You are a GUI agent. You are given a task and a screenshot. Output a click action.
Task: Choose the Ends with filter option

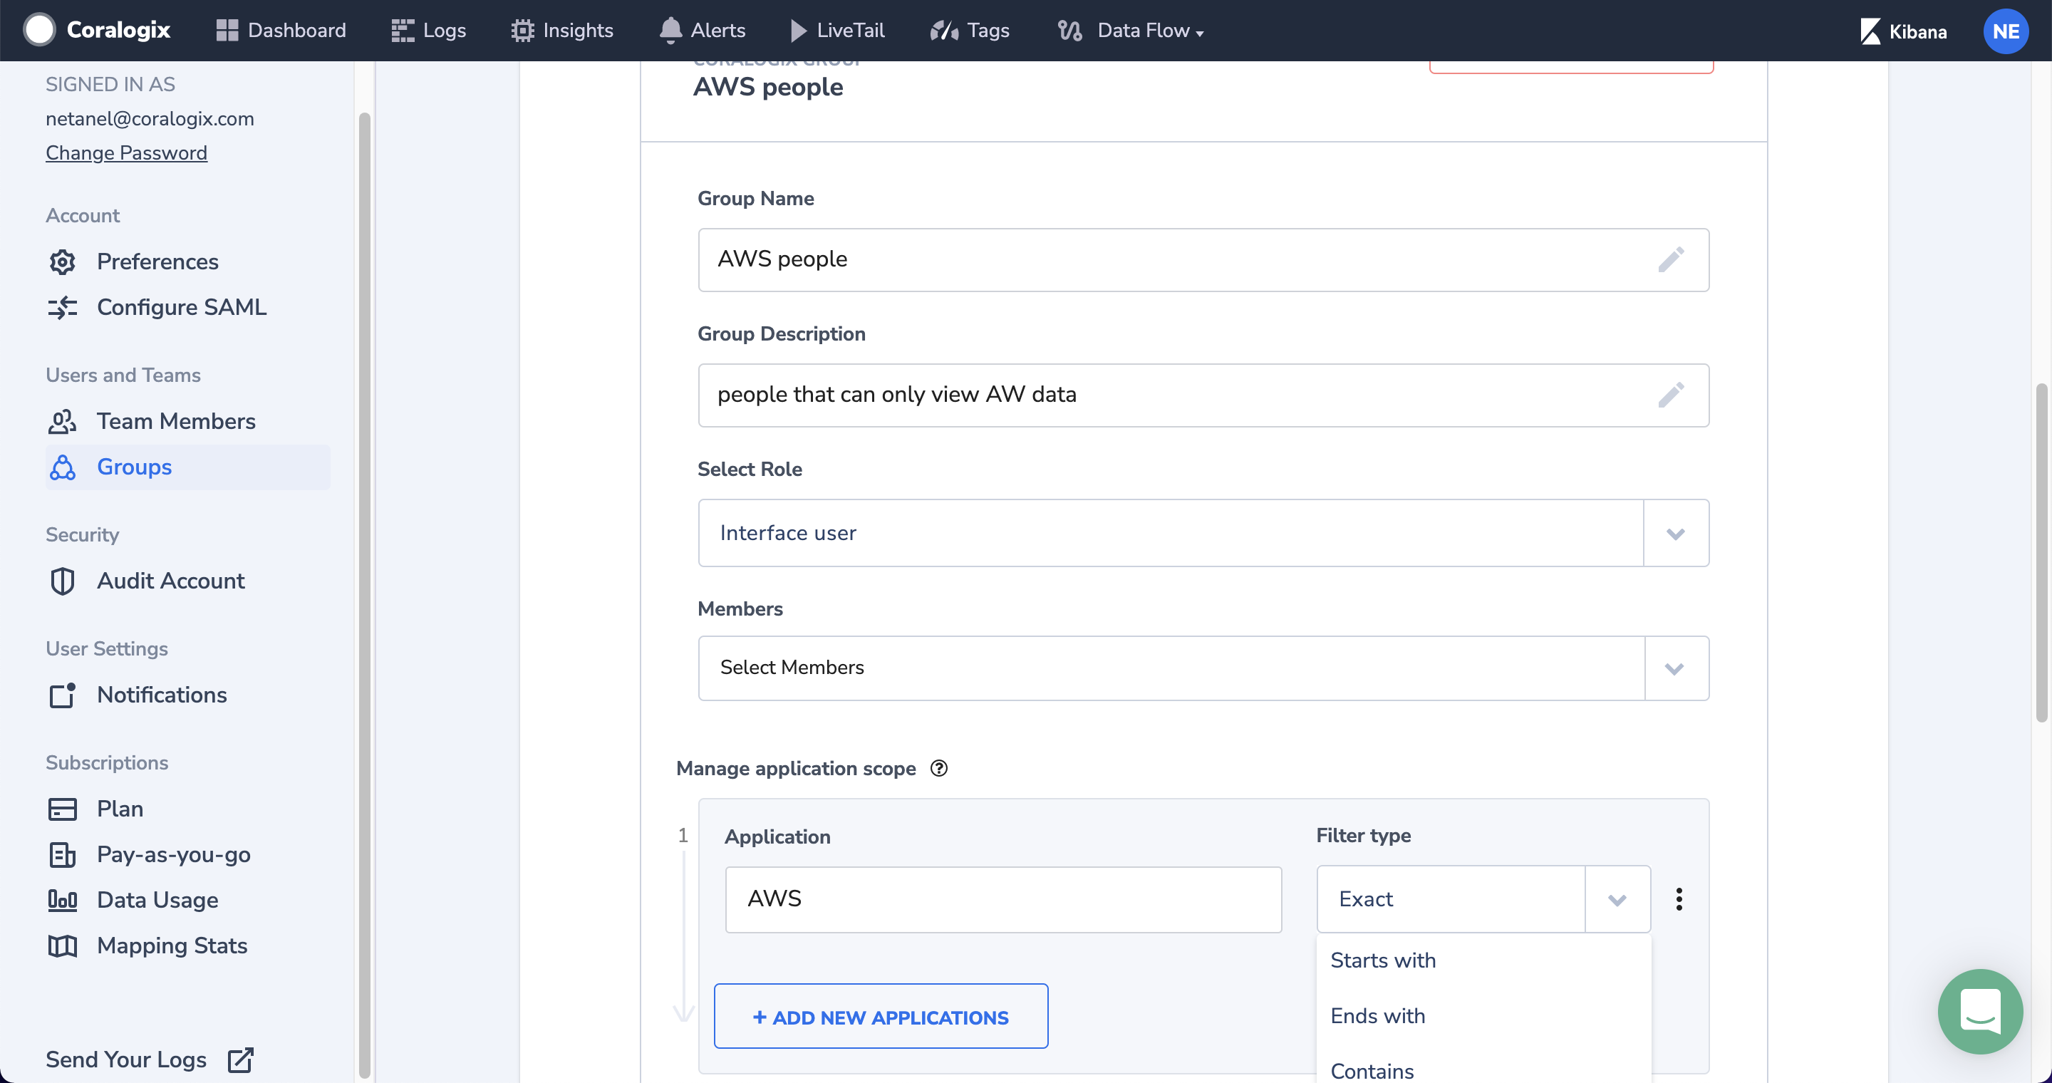tap(1483, 1016)
